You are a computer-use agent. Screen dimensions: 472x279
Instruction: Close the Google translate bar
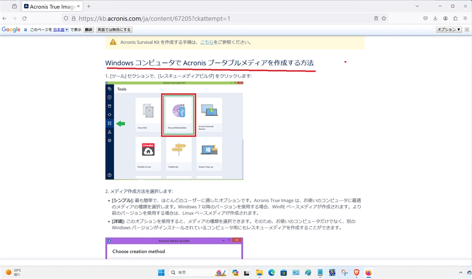pyautogui.click(x=467, y=29)
